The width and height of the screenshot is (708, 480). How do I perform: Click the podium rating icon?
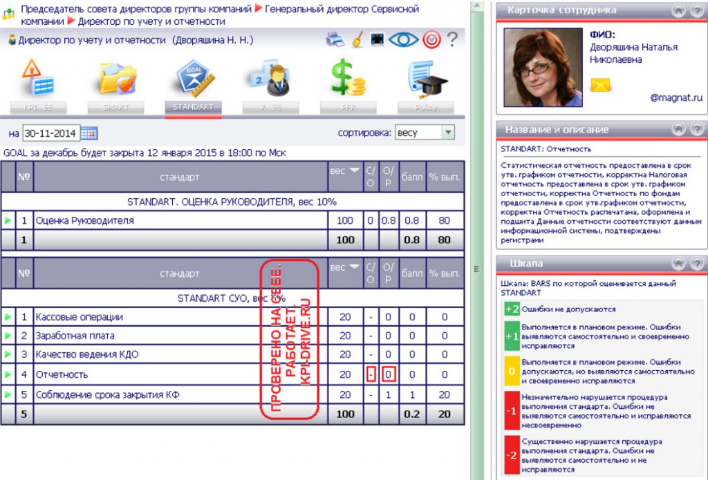[271, 78]
